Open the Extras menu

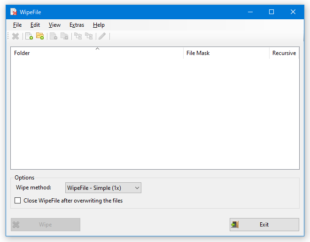(77, 25)
